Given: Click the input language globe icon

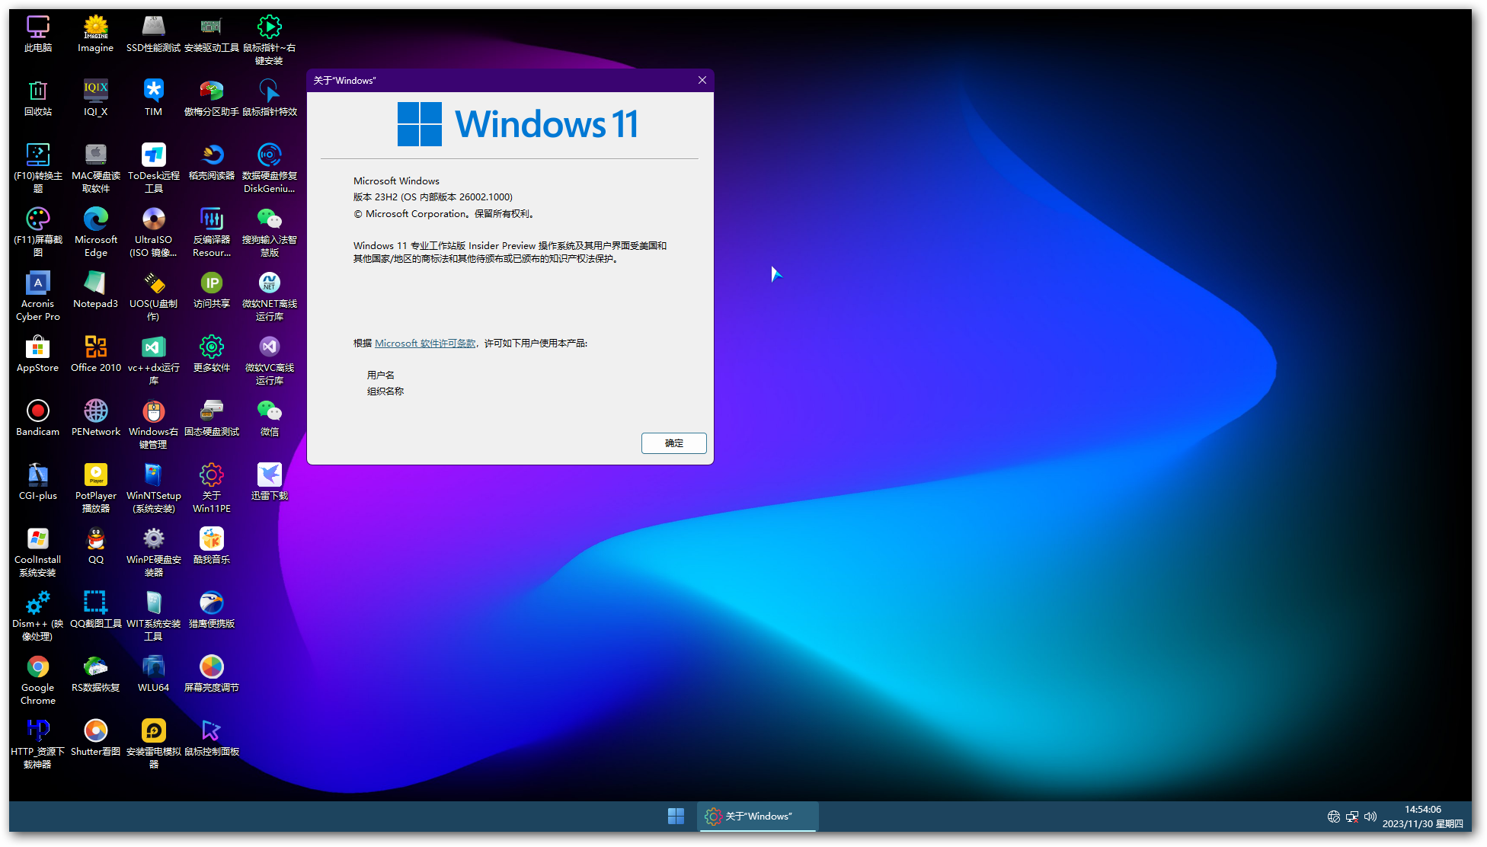Looking at the screenshot, I should click(1334, 817).
